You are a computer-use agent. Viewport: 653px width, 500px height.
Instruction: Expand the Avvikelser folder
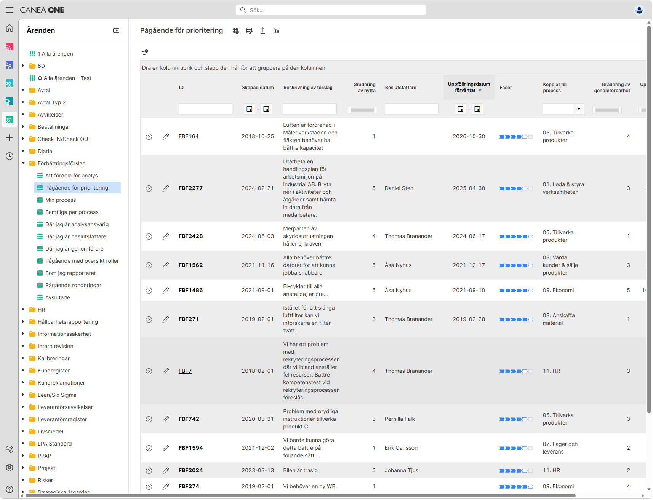pyautogui.click(x=23, y=115)
